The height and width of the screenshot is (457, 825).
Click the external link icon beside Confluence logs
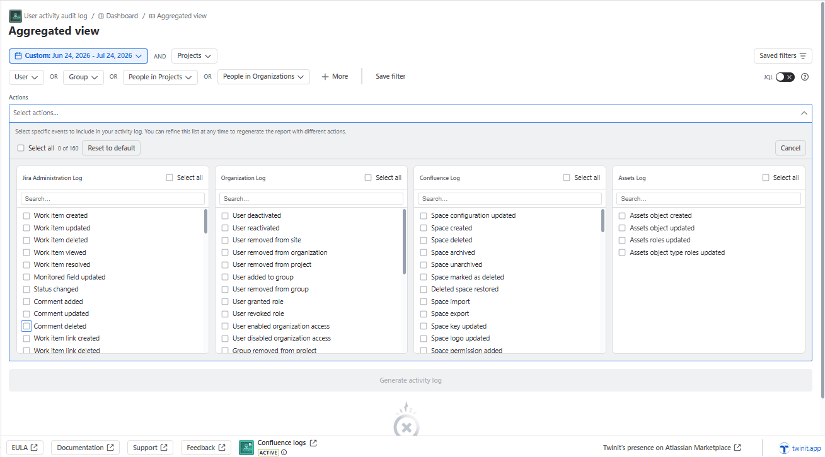313,443
